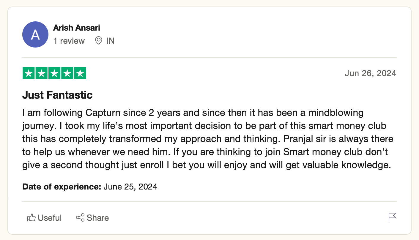The height and width of the screenshot is (240, 419).
Task: Click the share network icon
Action: click(80, 218)
